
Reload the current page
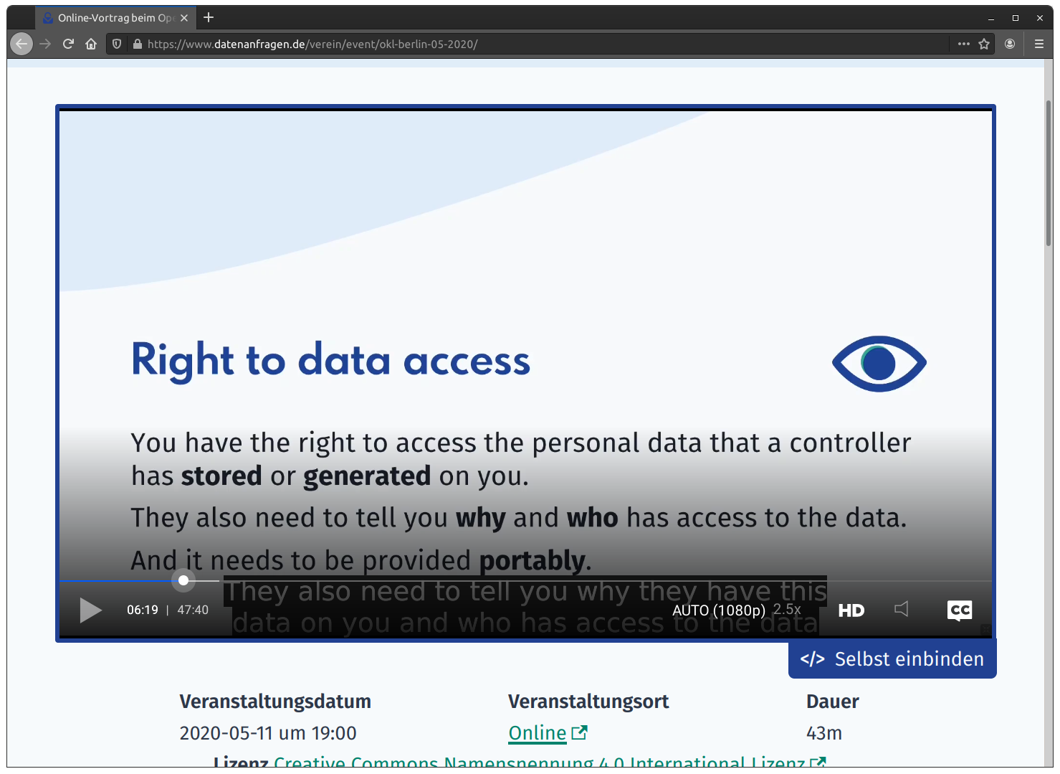click(68, 44)
